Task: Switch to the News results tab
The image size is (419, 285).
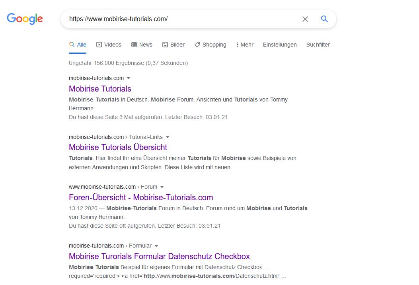Action: pyautogui.click(x=142, y=45)
